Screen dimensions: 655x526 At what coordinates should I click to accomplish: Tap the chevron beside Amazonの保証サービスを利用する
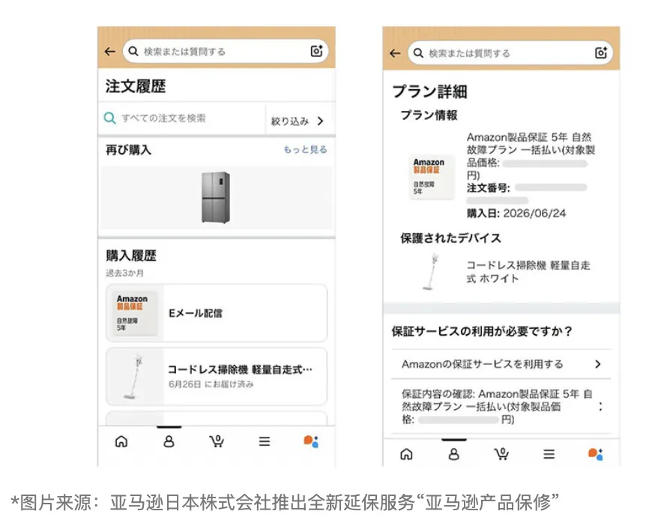pyautogui.click(x=598, y=364)
